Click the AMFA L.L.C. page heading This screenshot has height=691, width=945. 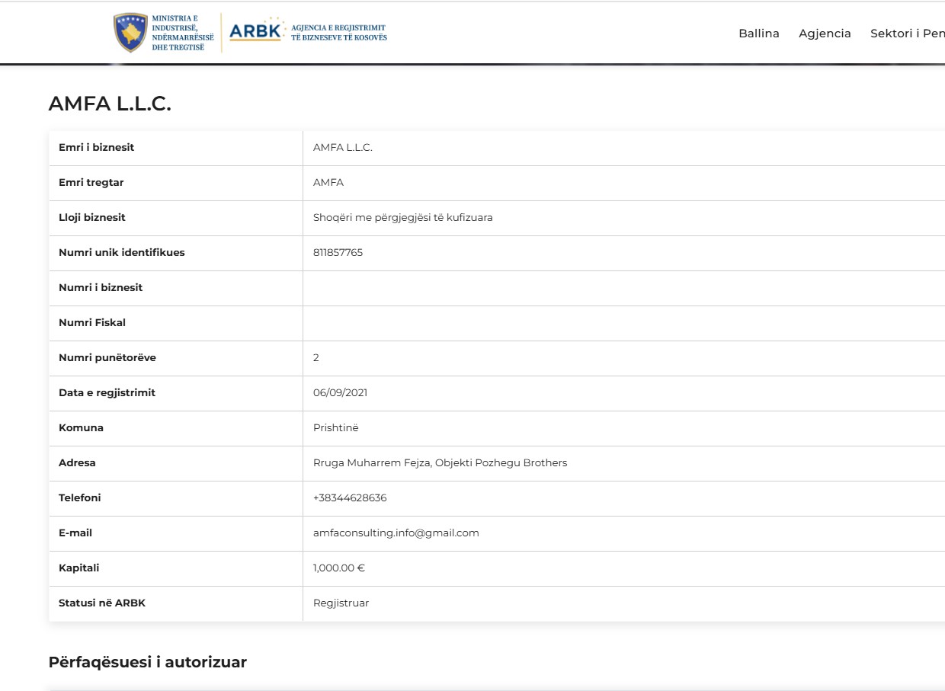(110, 104)
